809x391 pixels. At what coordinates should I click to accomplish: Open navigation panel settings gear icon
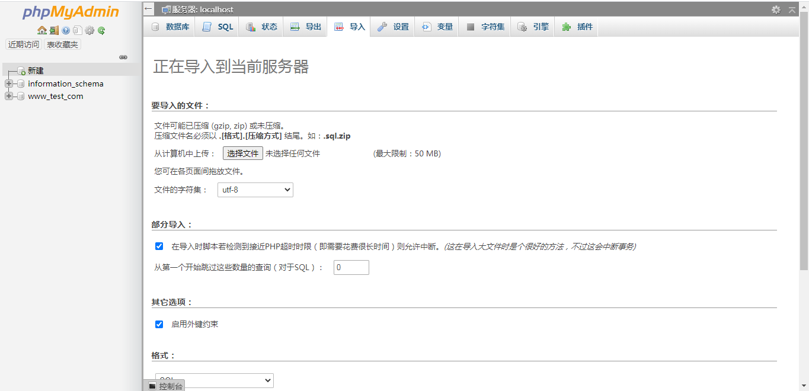89,30
